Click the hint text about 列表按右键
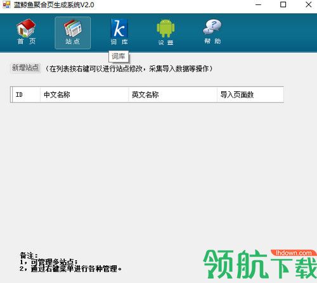The image size is (317, 283). pyautogui.click(x=129, y=68)
